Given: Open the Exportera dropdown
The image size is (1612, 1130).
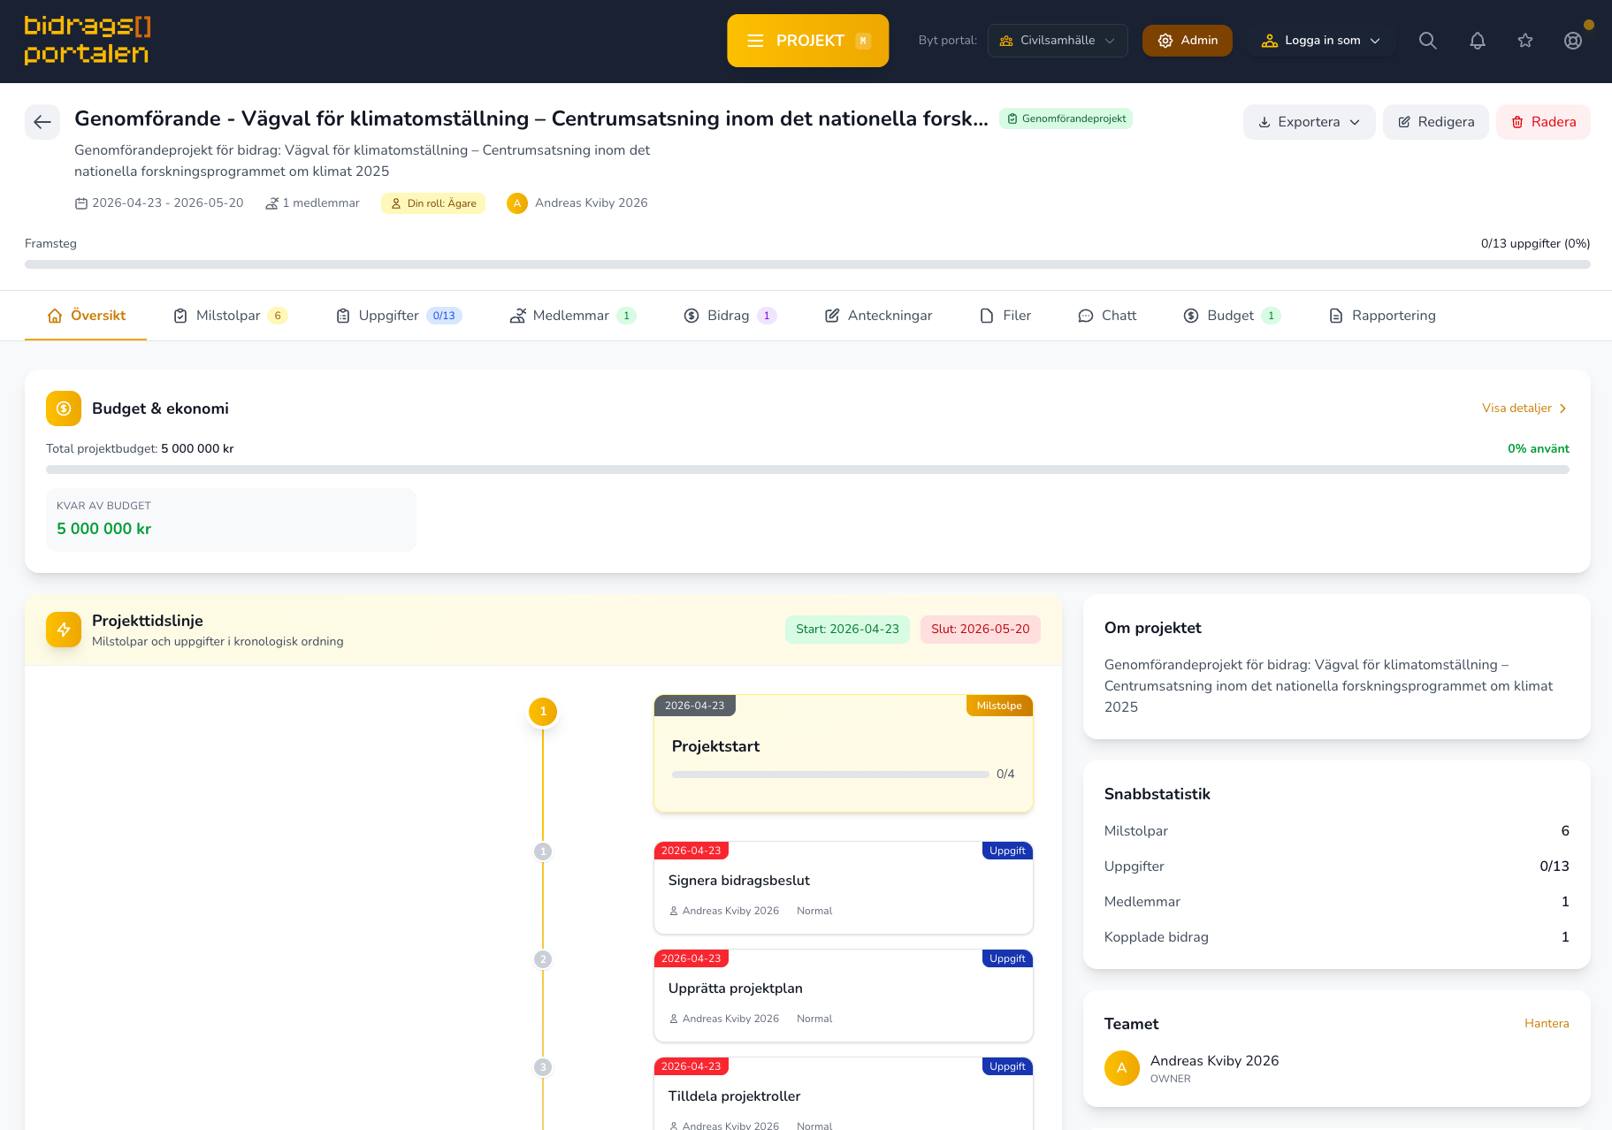Looking at the screenshot, I should pyautogui.click(x=1309, y=122).
